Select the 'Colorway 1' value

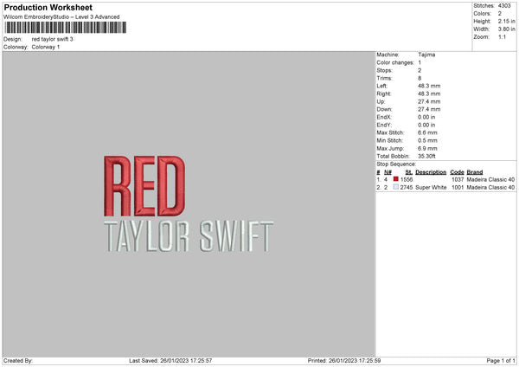(46, 47)
